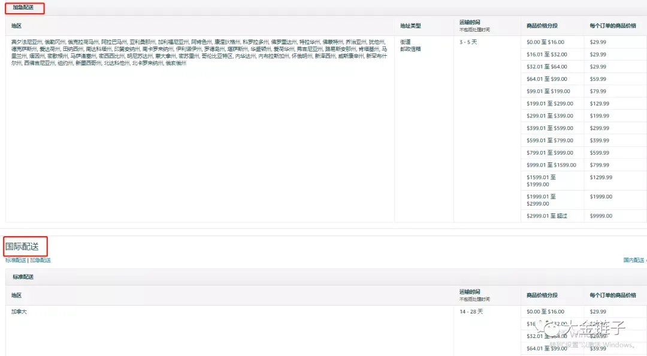Select the 加急配送 section title at top
This screenshot has width=647, height=356.
pyautogui.click(x=23, y=7)
